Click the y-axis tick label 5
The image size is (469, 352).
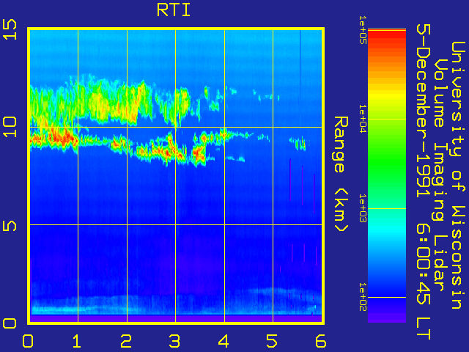(x=10, y=224)
